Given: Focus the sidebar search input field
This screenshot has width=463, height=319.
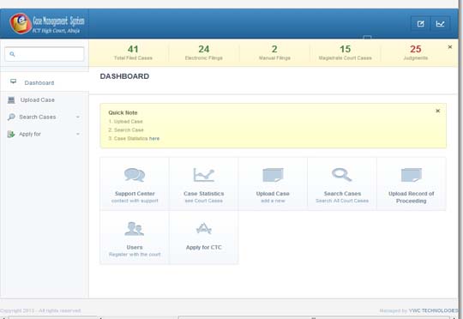Looking at the screenshot, I should pos(45,54).
